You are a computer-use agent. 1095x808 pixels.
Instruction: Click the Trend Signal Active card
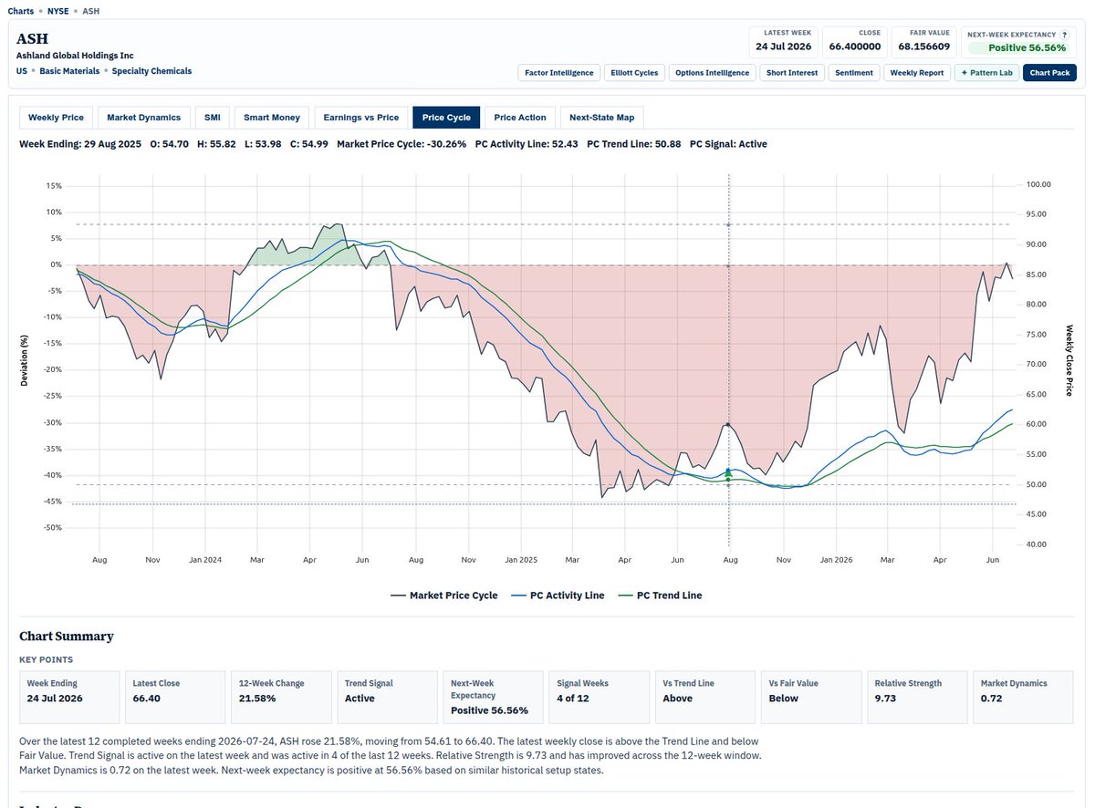point(387,698)
